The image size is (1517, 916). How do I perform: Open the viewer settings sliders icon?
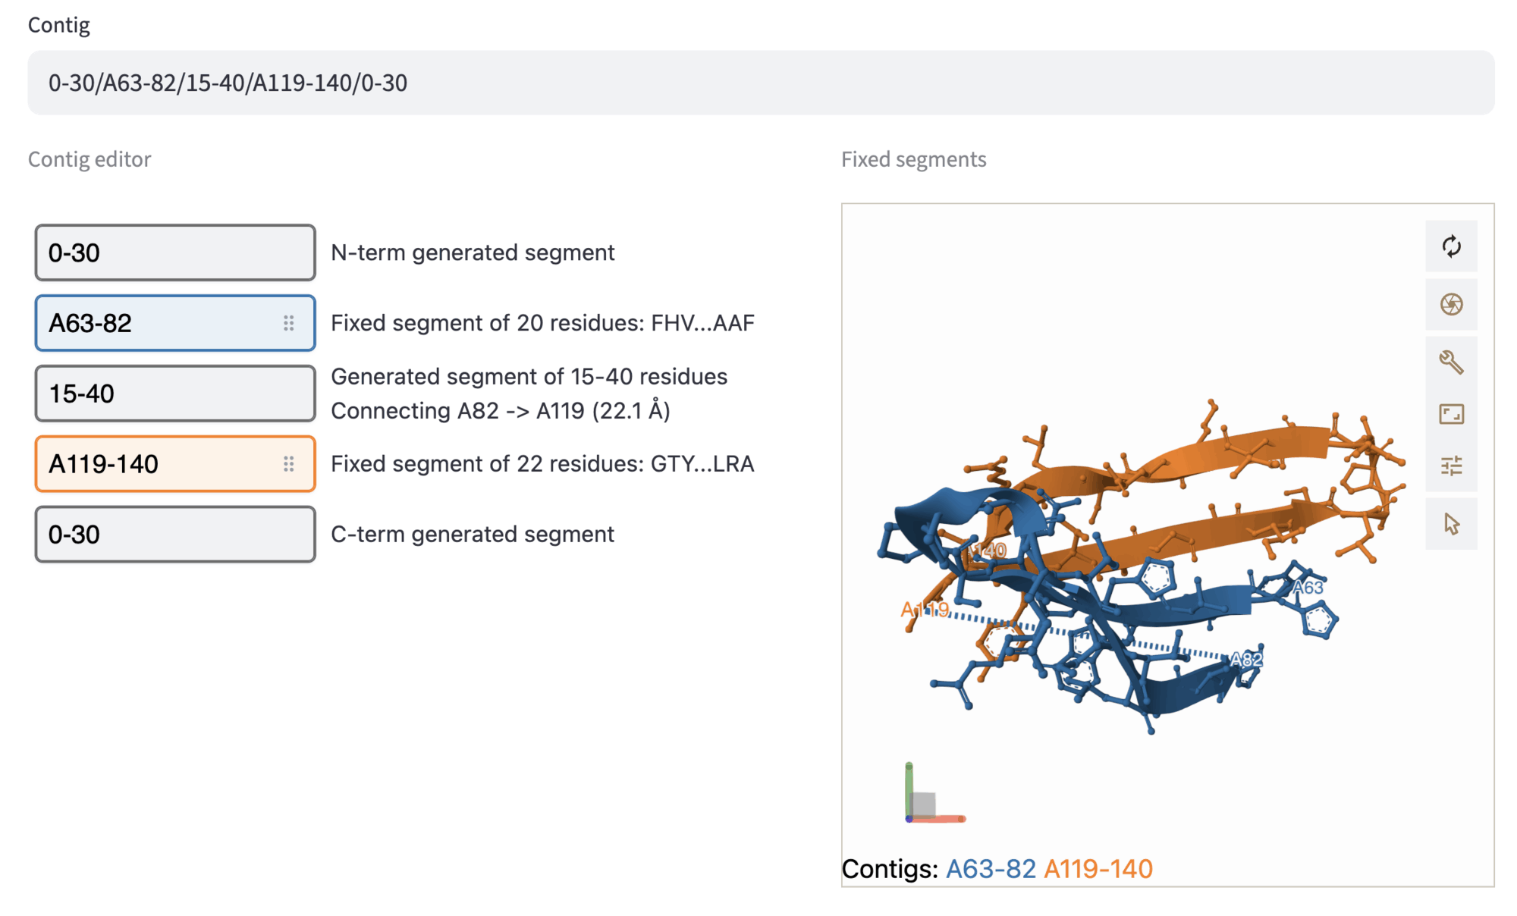(x=1450, y=466)
